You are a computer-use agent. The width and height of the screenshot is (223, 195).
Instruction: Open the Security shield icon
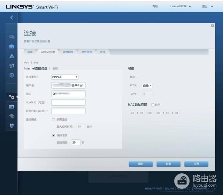[11, 126]
